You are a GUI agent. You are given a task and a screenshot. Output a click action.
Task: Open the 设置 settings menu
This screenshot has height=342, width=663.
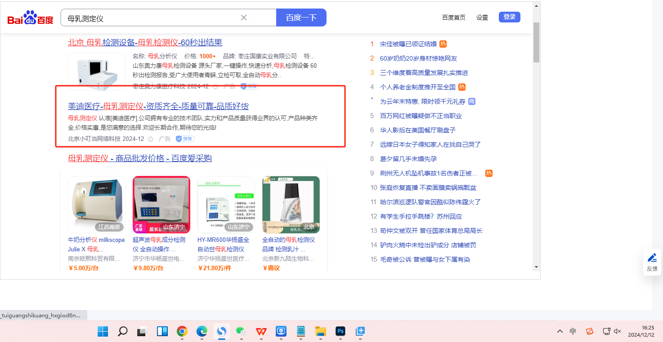point(482,18)
